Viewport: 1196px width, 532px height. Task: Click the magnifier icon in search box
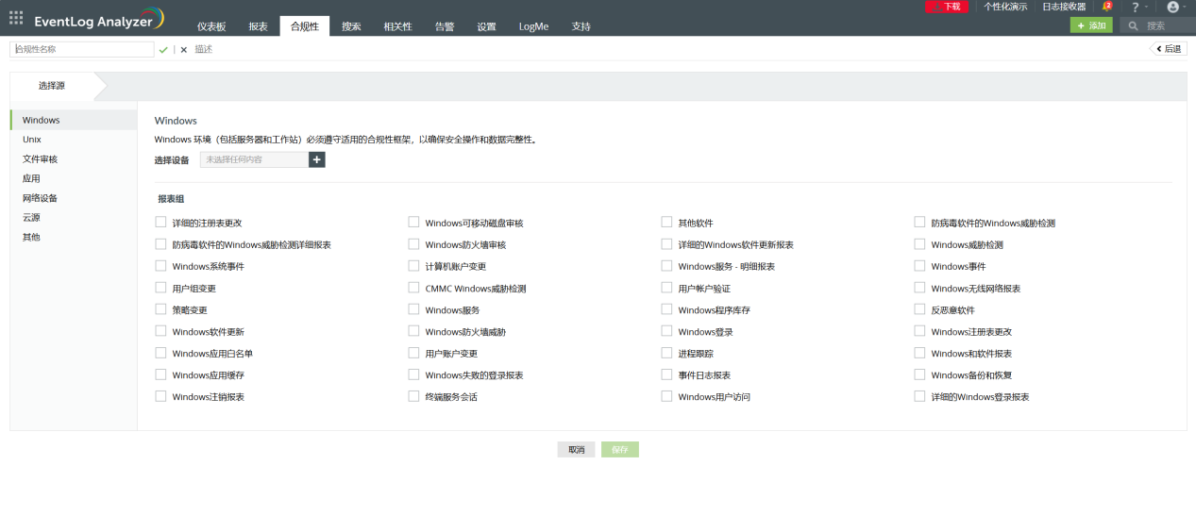click(x=1133, y=25)
